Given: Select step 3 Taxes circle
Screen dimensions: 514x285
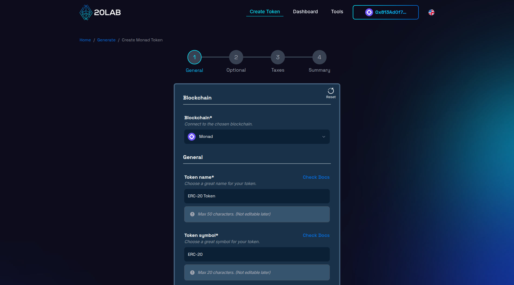Looking at the screenshot, I should click(x=278, y=57).
